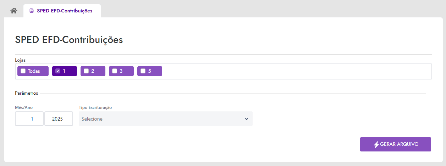Click the Lojas section label
The width and height of the screenshot is (446, 166).
click(20, 60)
